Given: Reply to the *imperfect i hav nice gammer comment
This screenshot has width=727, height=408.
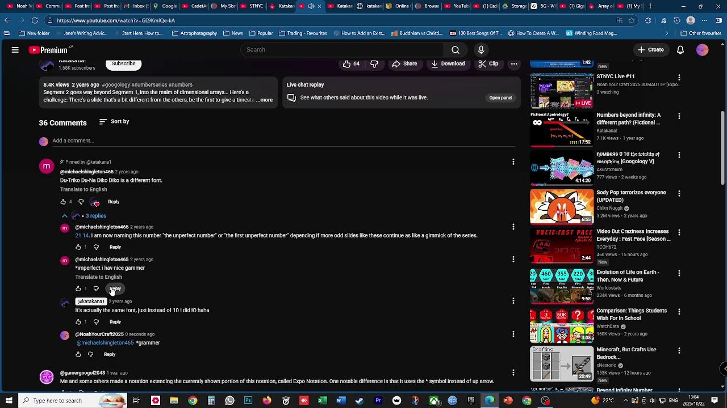Looking at the screenshot, I should tap(115, 289).
